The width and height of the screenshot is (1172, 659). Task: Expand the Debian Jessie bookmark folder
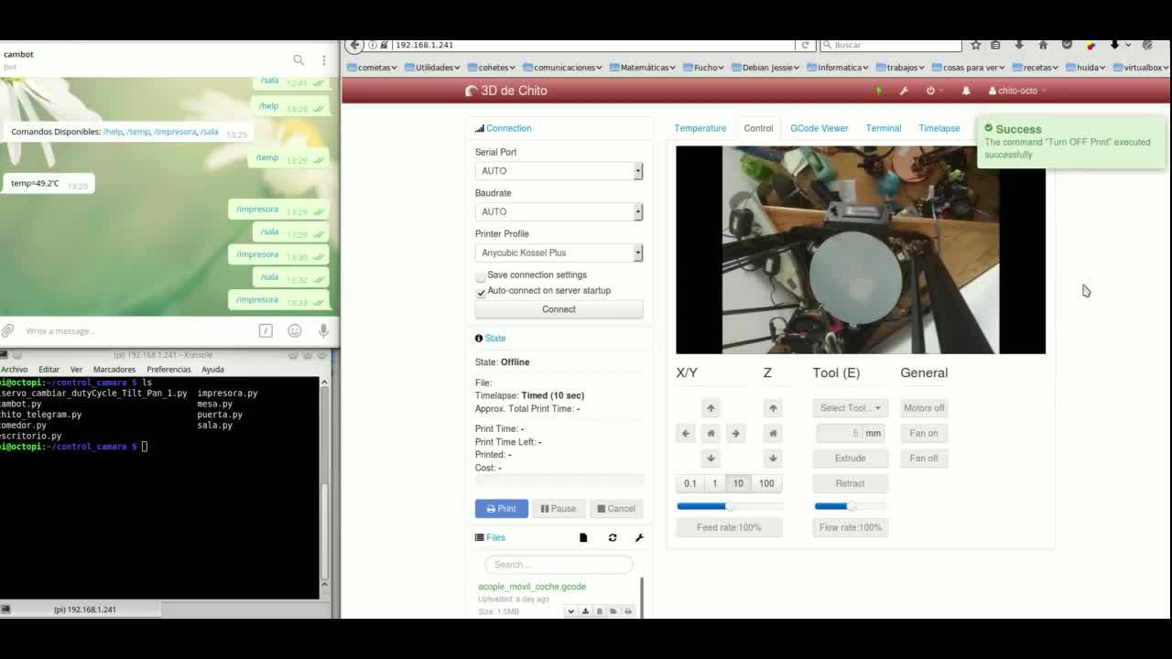coord(765,68)
